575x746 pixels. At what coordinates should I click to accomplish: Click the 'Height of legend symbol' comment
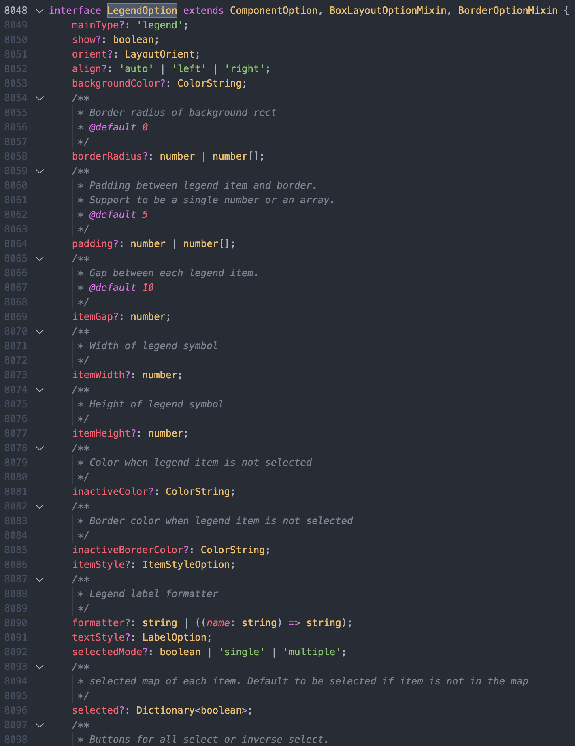pos(156,404)
